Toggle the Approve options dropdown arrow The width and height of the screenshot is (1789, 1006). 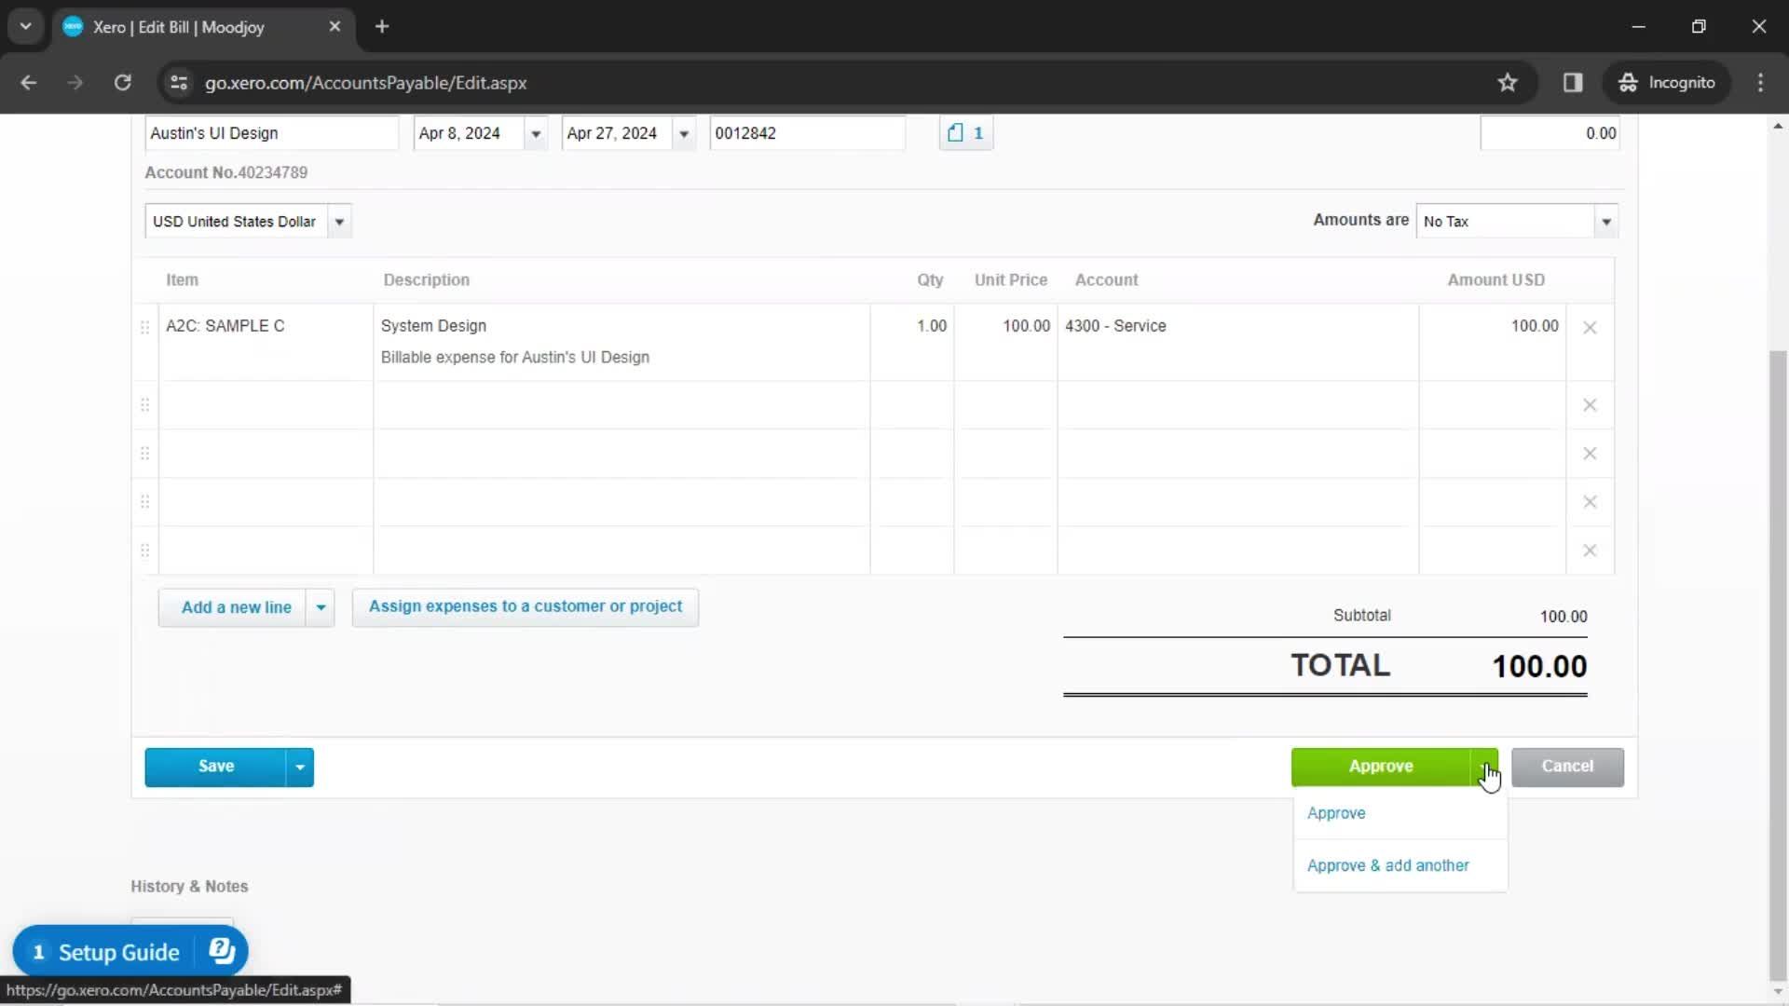[1485, 768]
